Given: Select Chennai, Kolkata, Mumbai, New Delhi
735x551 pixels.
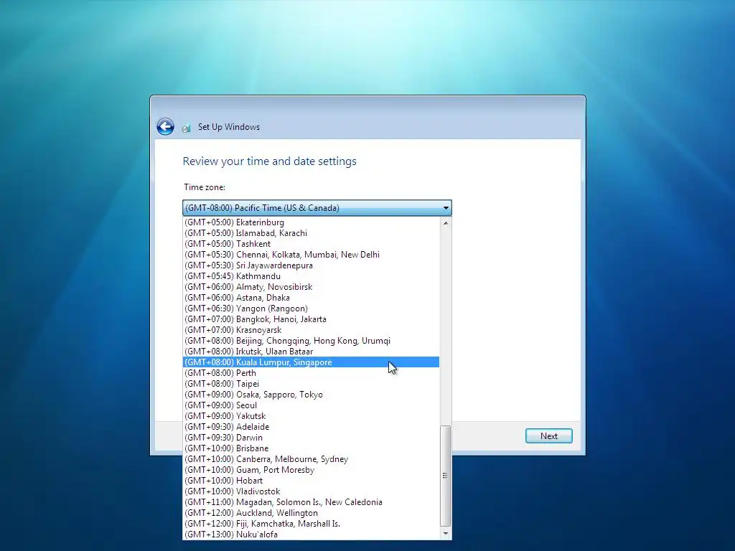Looking at the screenshot, I should [311, 255].
